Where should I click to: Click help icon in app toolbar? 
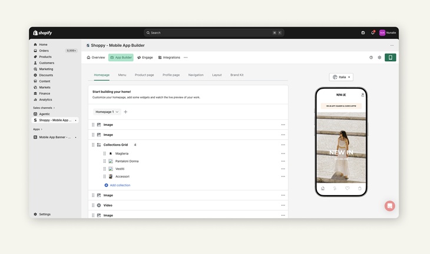pos(371,58)
